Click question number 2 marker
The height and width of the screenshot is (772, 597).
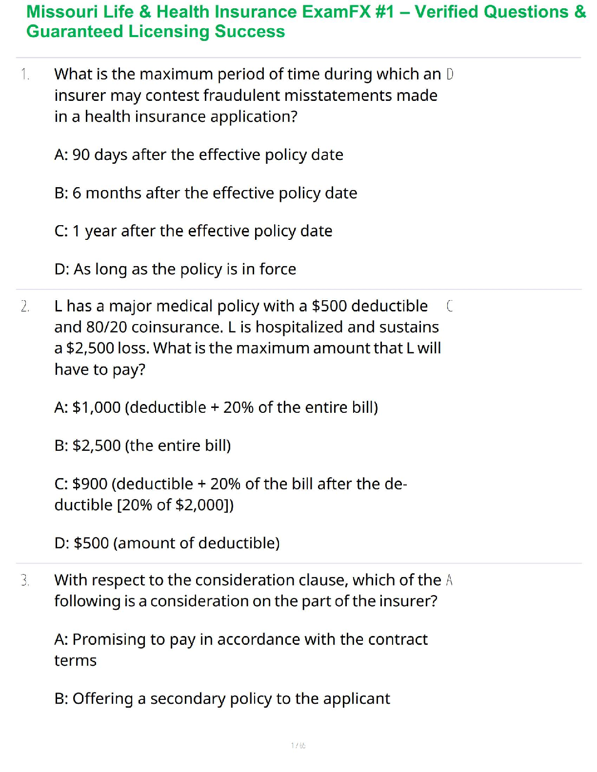coord(25,307)
